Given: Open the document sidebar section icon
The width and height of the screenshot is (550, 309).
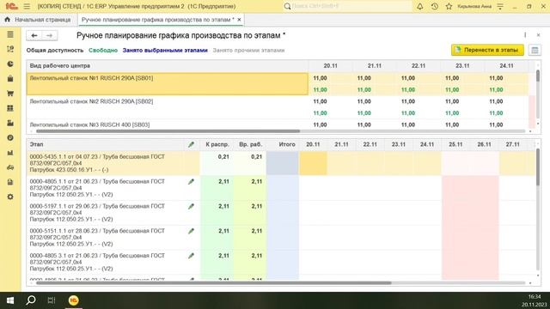Looking at the screenshot, I should [x=10, y=182].
